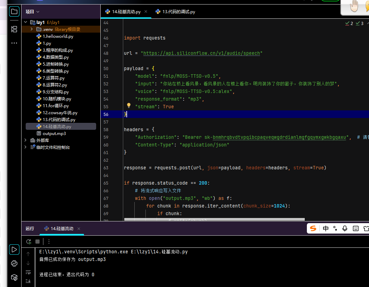The width and height of the screenshot is (369, 287).
Task: Close the 14.硅基流动.py editor tab
Action: [x=146, y=11]
